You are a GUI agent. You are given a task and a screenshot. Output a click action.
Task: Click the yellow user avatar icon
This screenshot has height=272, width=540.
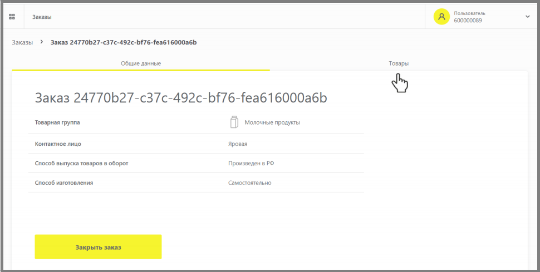click(x=441, y=17)
